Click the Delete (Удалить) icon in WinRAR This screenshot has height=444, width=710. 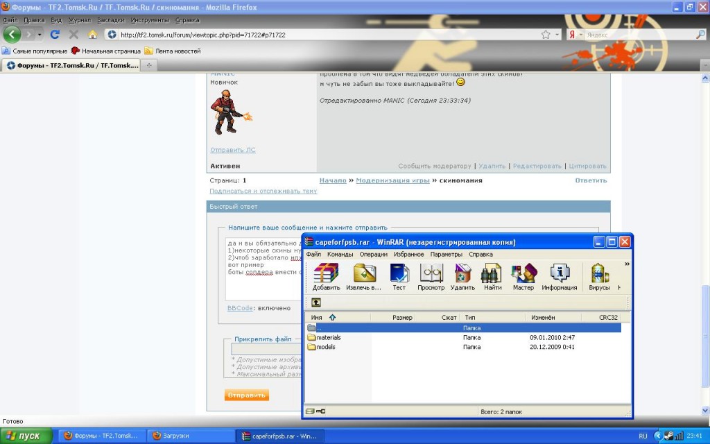[462, 276]
